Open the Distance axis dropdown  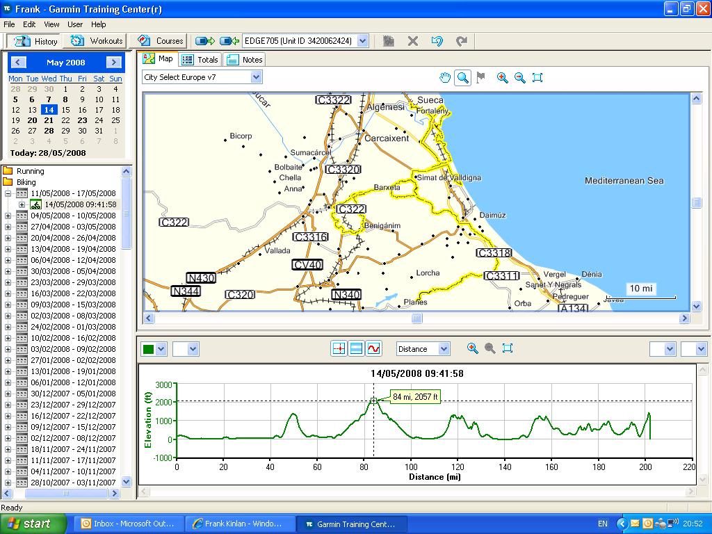tap(444, 349)
